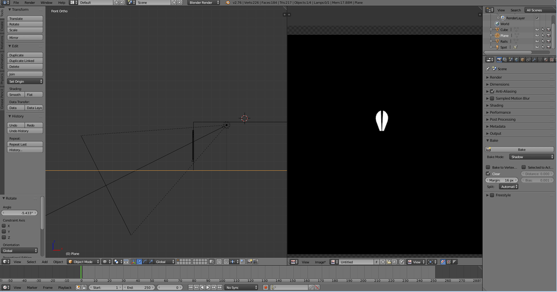Click Translate button in Tools panel
The height and width of the screenshot is (292, 557).
point(25,18)
